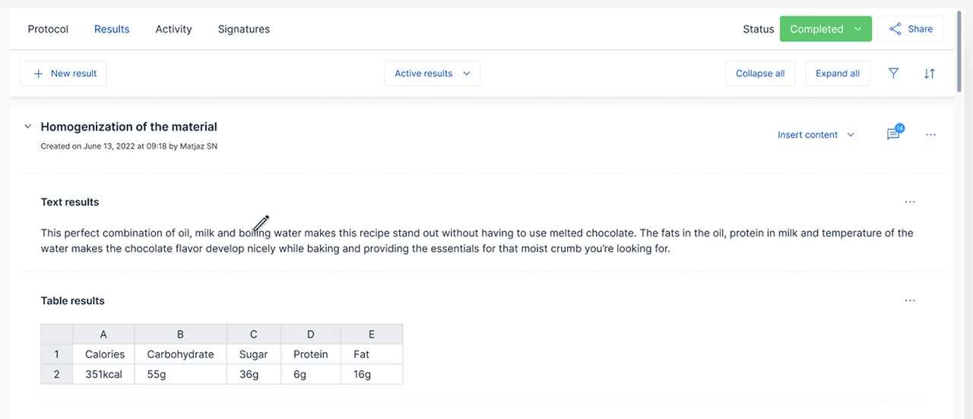Click the New result button

pos(64,74)
